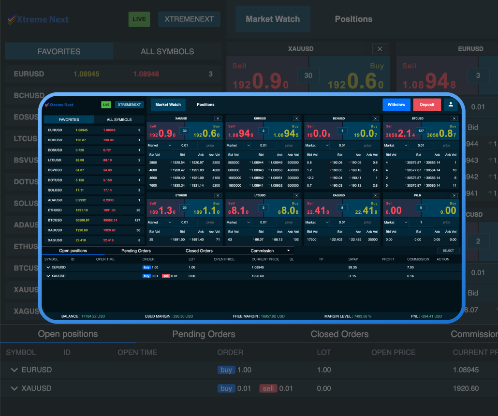498x416 pixels.
Task: Expand the XAUUSD position row in the framed panel
Action: (x=48, y=276)
